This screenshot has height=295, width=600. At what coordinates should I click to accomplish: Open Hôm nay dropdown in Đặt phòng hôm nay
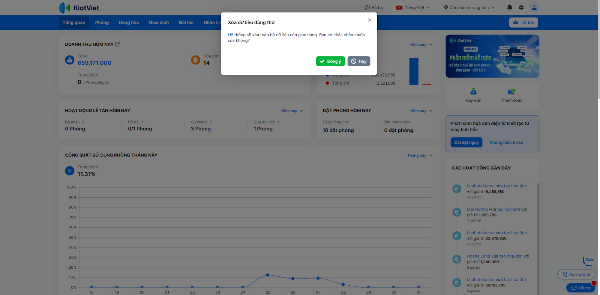tap(421, 111)
